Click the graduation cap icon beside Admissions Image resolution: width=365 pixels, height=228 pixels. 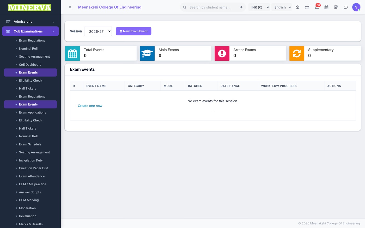pyautogui.click(x=8, y=21)
